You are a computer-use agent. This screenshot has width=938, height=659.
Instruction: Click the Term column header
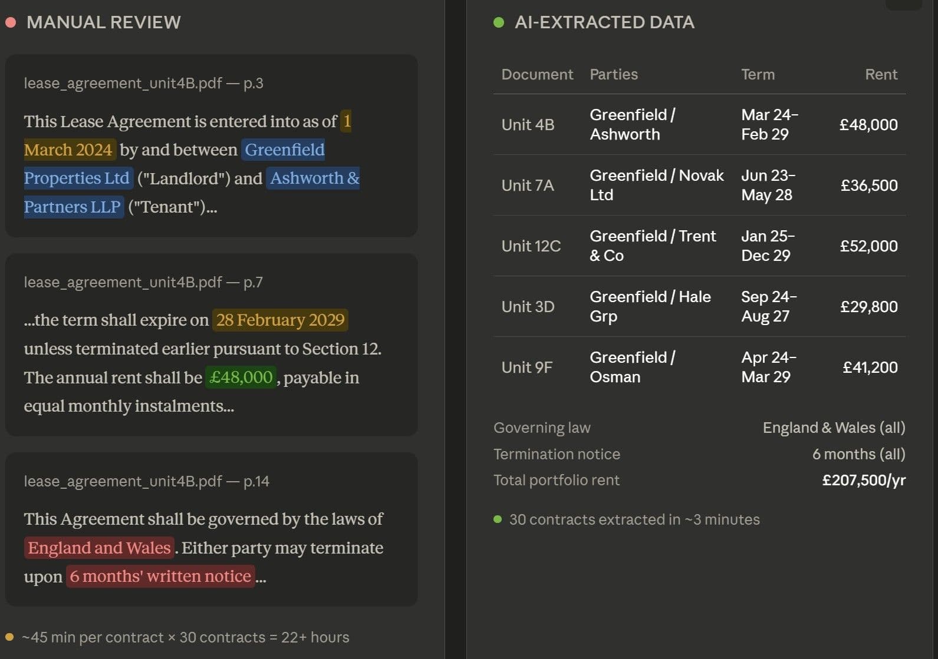pyautogui.click(x=758, y=74)
